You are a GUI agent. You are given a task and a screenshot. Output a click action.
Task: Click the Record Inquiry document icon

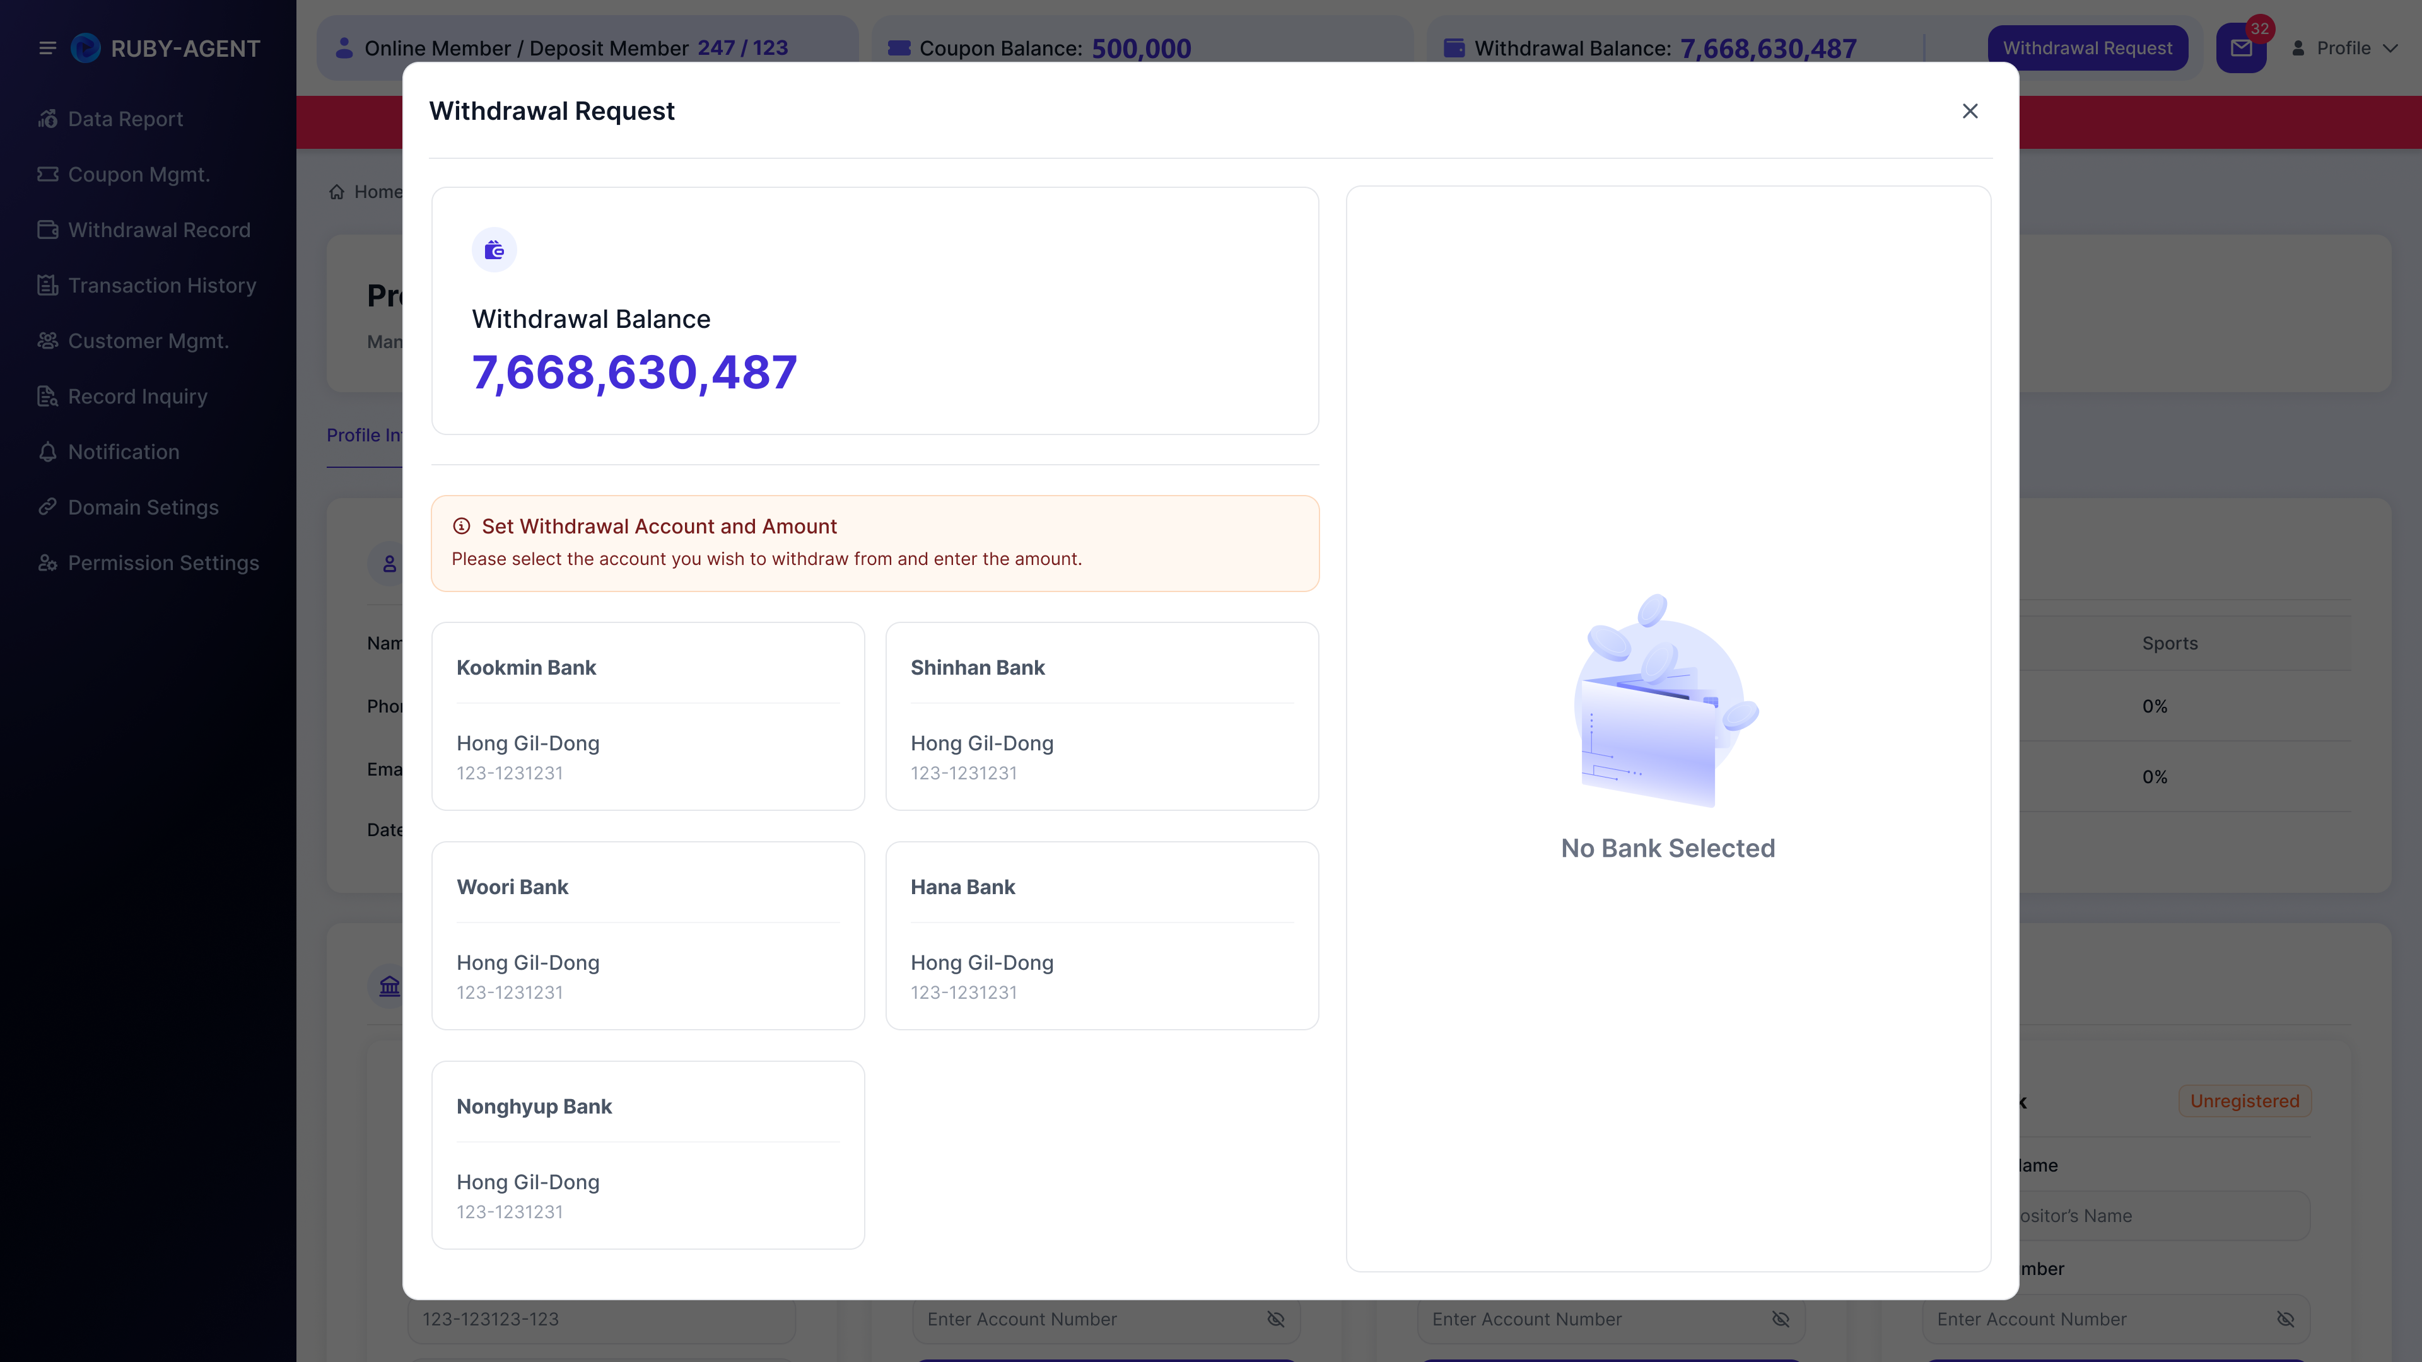48,396
